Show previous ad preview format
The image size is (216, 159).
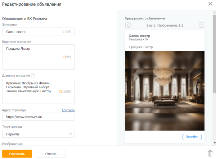[x=128, y=25]
